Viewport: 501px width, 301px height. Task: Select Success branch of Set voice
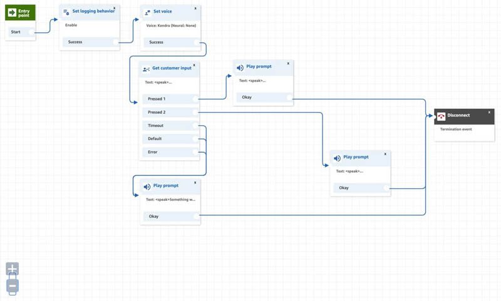click(x=172, y=42)
